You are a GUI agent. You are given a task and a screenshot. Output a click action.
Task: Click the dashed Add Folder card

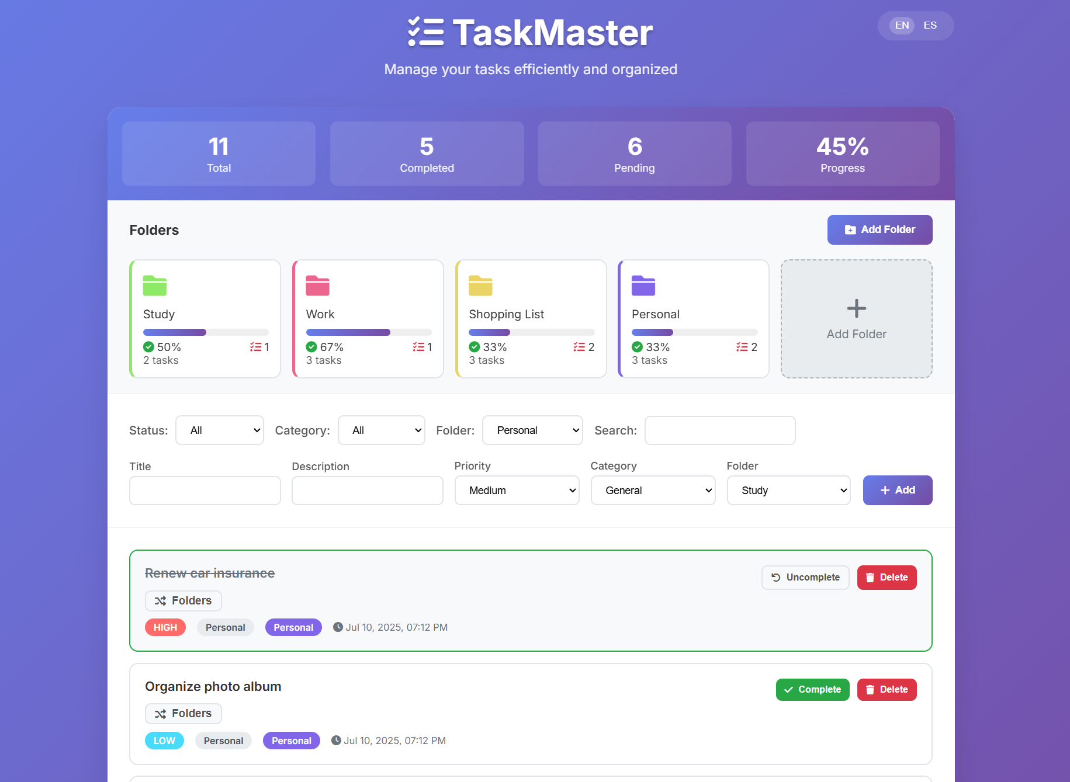coord(857,319)
